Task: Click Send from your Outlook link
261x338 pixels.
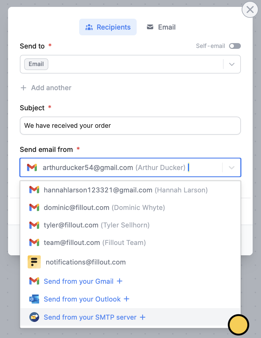Action: 82,299
